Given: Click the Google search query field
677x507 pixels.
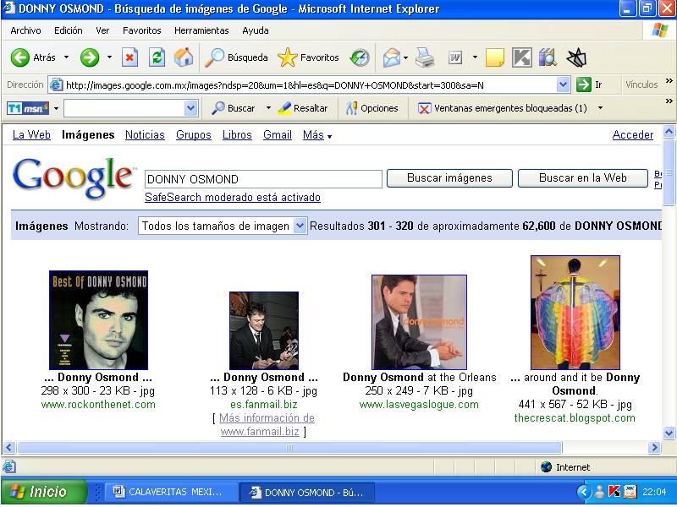Looking at the screenshot, I should coord(263,179).
